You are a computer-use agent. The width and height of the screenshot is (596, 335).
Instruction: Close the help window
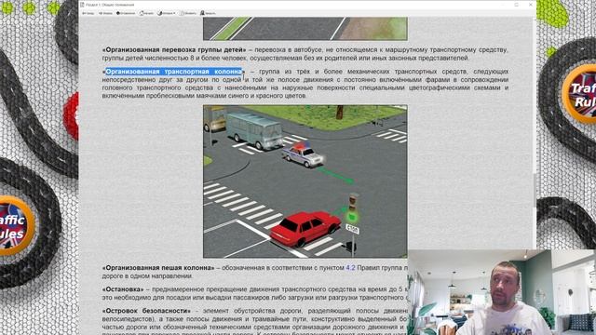[530, 5]
